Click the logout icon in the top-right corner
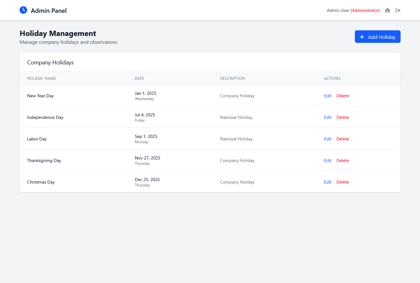Screen dimensions: 420x283 (x=398, y=10)
